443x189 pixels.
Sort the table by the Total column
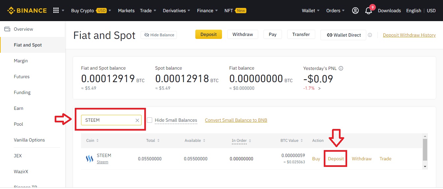(x=153, y=141)
